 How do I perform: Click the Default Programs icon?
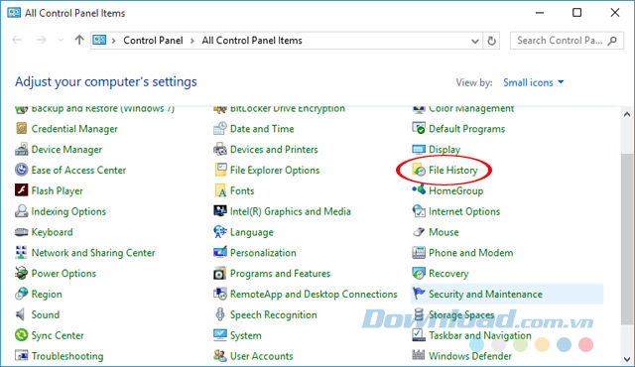[x=419, y=129]
